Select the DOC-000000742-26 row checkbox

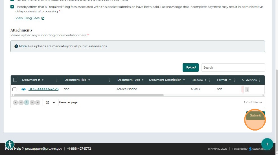[14, 89]
